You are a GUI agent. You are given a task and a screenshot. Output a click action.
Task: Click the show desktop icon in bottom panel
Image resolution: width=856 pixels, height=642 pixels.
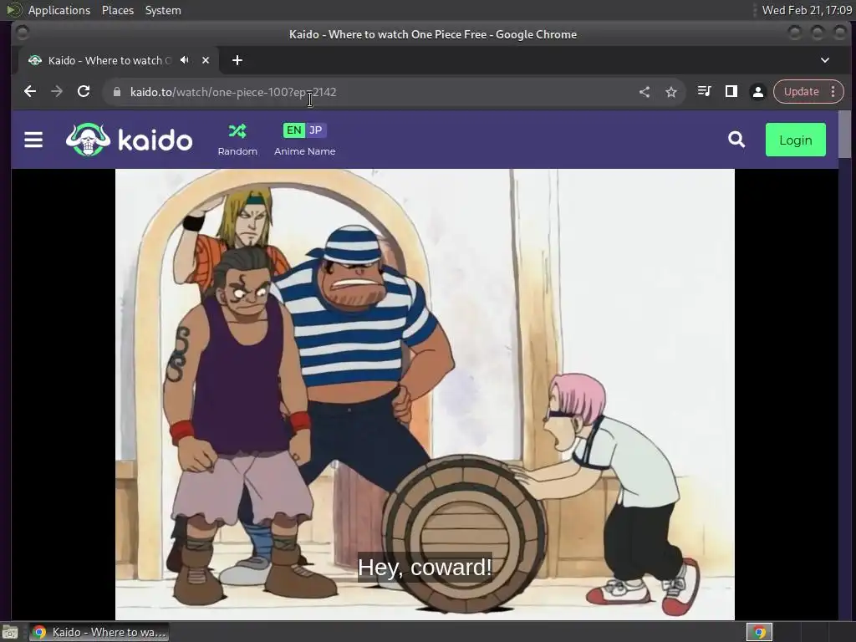pyautogui.click(x=10, y=632)
